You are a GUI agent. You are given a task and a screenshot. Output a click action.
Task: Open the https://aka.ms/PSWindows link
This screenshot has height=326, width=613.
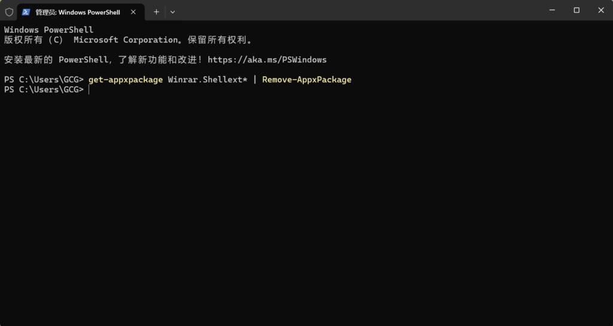tap(267, 60)
